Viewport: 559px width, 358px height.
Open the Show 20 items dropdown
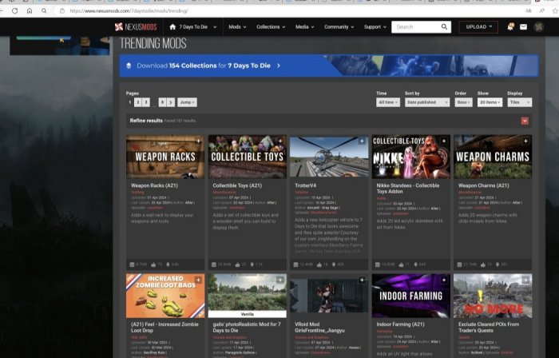point(490,102)
